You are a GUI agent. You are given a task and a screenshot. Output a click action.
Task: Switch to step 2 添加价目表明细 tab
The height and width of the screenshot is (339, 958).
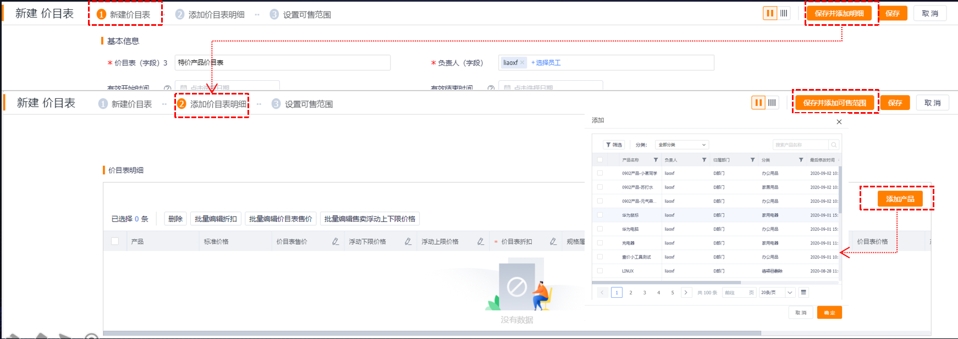pos(212,104)
